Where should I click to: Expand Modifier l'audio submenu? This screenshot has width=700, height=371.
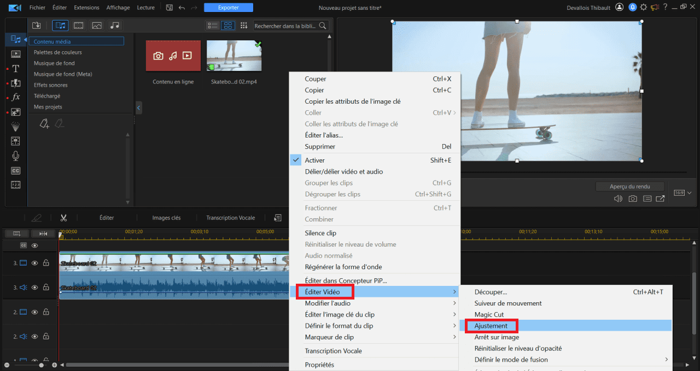375,303
